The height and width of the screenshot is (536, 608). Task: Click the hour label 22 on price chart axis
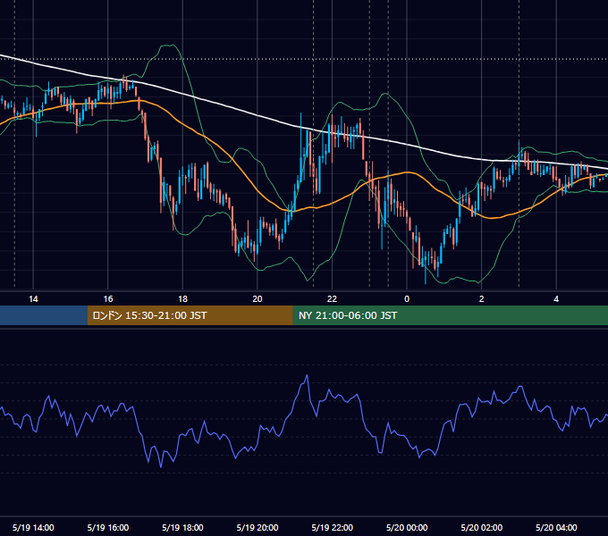(x=332, y=299)
